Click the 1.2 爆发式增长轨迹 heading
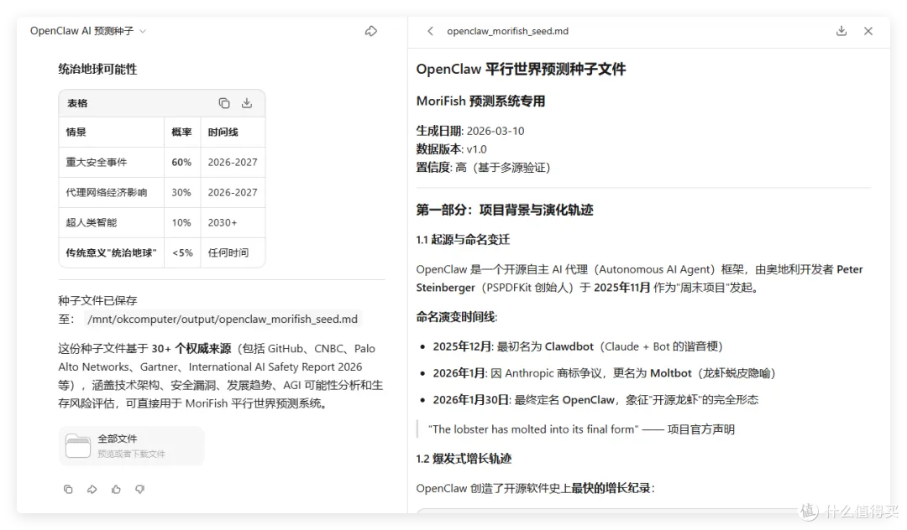907x530 pixels. [464, 459]
